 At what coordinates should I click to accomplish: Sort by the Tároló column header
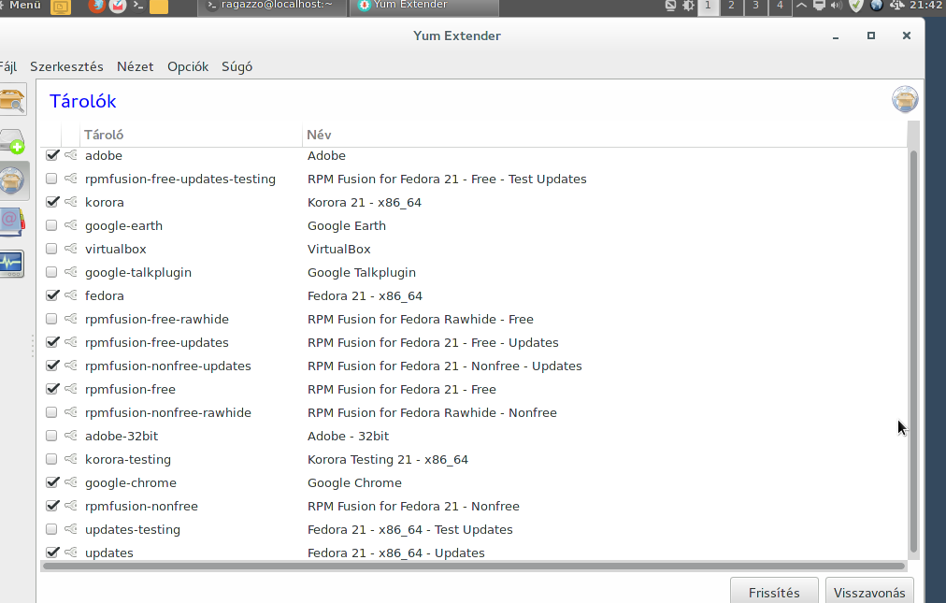pyautogui.click(x=190, y=135)
